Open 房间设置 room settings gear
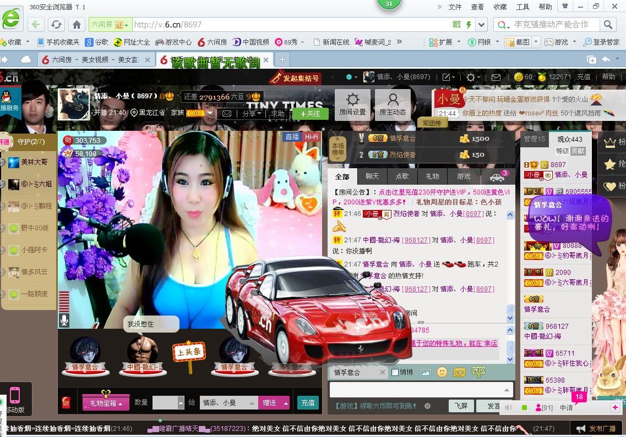This screenshot has height=437, width=626. (352, 104)
